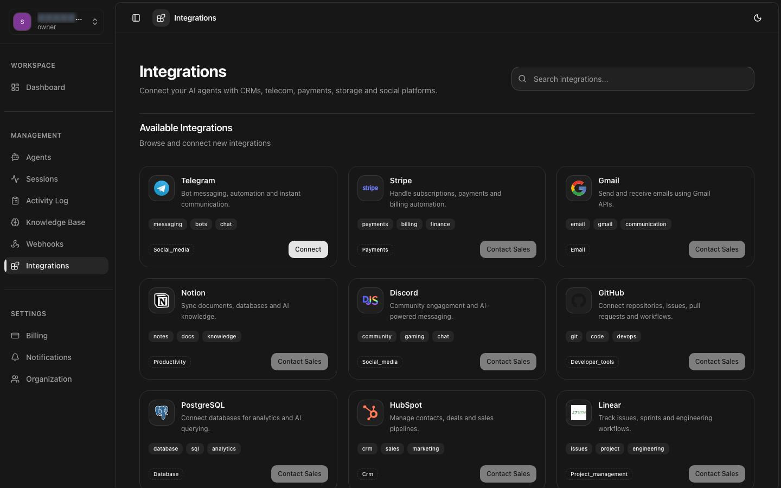Viewport: 781px width, 488px height.
Task: Click the Integrations sidebar icon
Action: [15, 266]
